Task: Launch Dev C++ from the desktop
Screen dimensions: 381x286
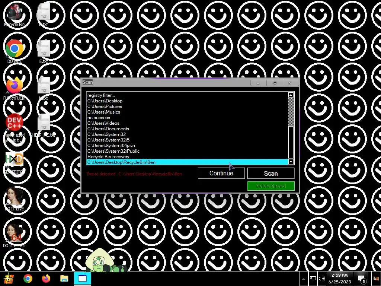Action: (15, 127)
